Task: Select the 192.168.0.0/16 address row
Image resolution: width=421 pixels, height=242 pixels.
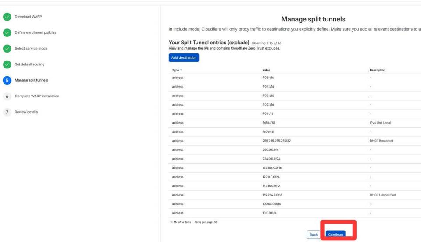Action: 272,167
